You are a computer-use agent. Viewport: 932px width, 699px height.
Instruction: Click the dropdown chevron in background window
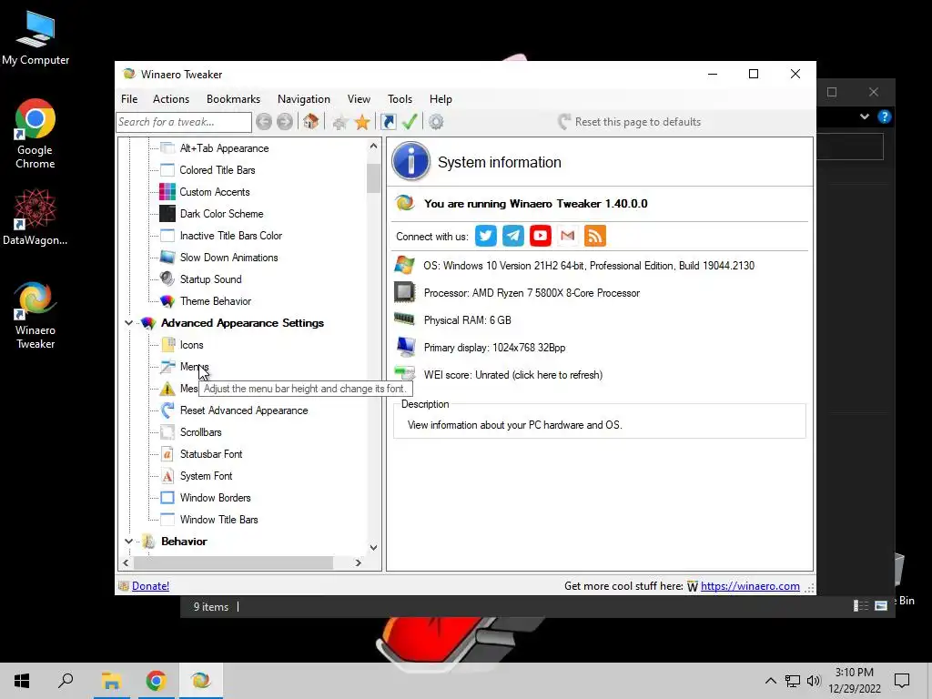865,116
